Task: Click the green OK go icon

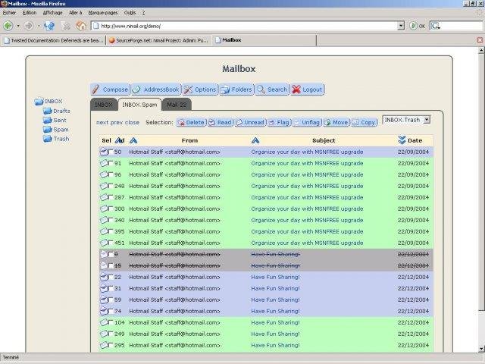Action: [x=413, y=26]
